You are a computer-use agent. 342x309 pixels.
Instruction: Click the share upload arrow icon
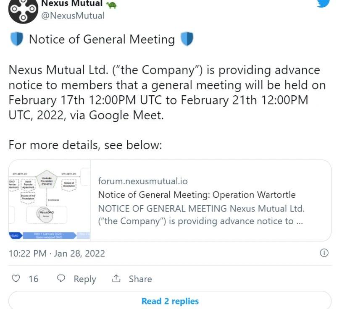point(116,278)
